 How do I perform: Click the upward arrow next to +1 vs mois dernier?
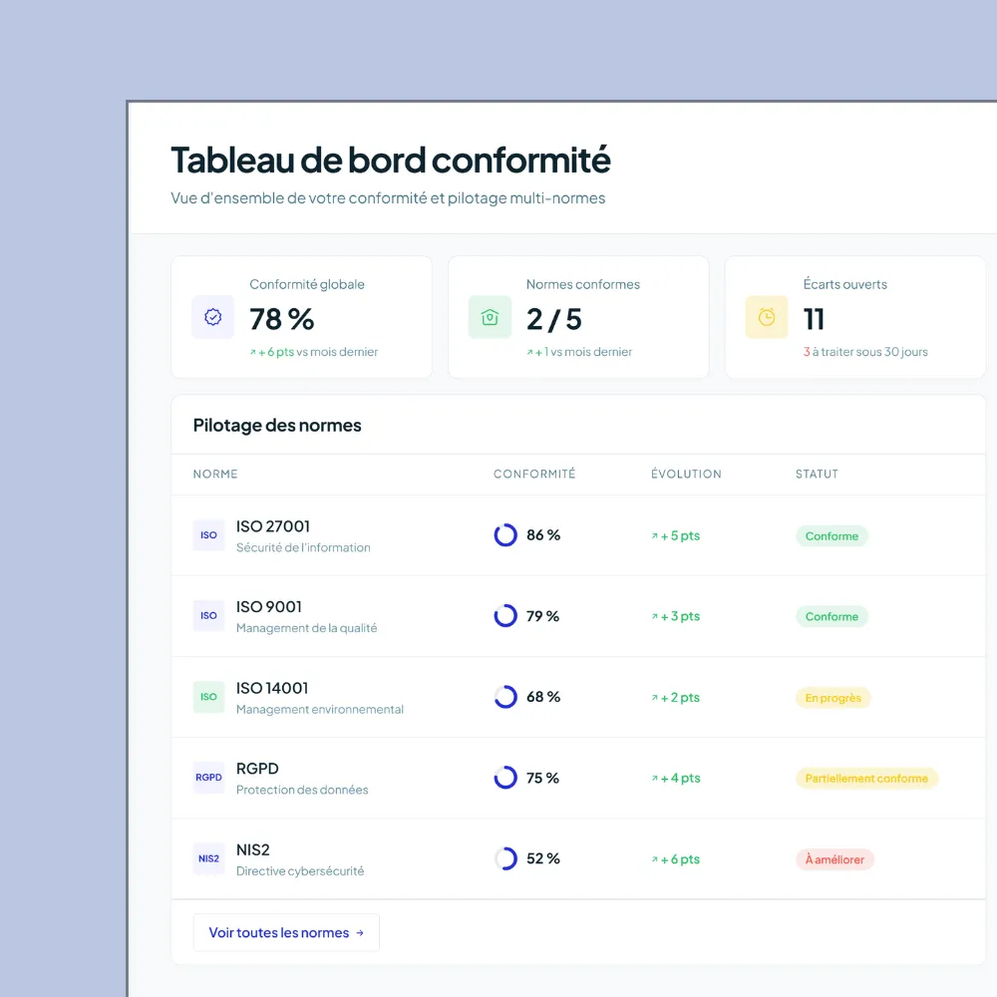529,352
